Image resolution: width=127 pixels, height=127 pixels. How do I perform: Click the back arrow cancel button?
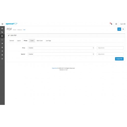point(123,29)
